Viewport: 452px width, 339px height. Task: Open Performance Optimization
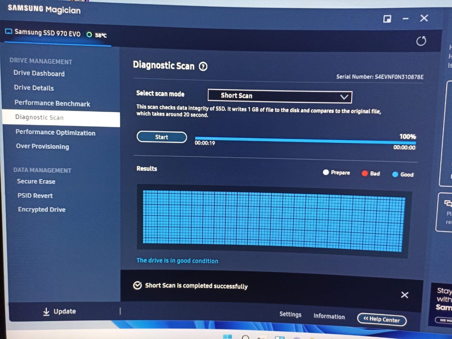55,132
